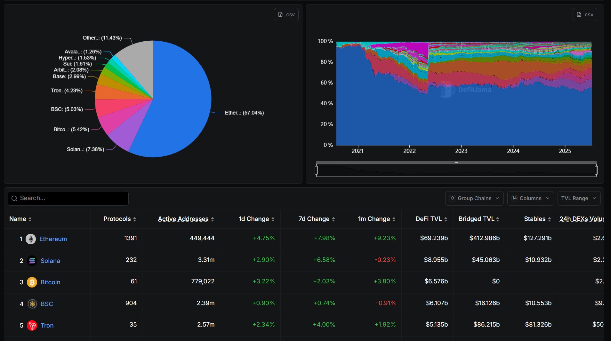Click the Active Addresses column header text

183,219
